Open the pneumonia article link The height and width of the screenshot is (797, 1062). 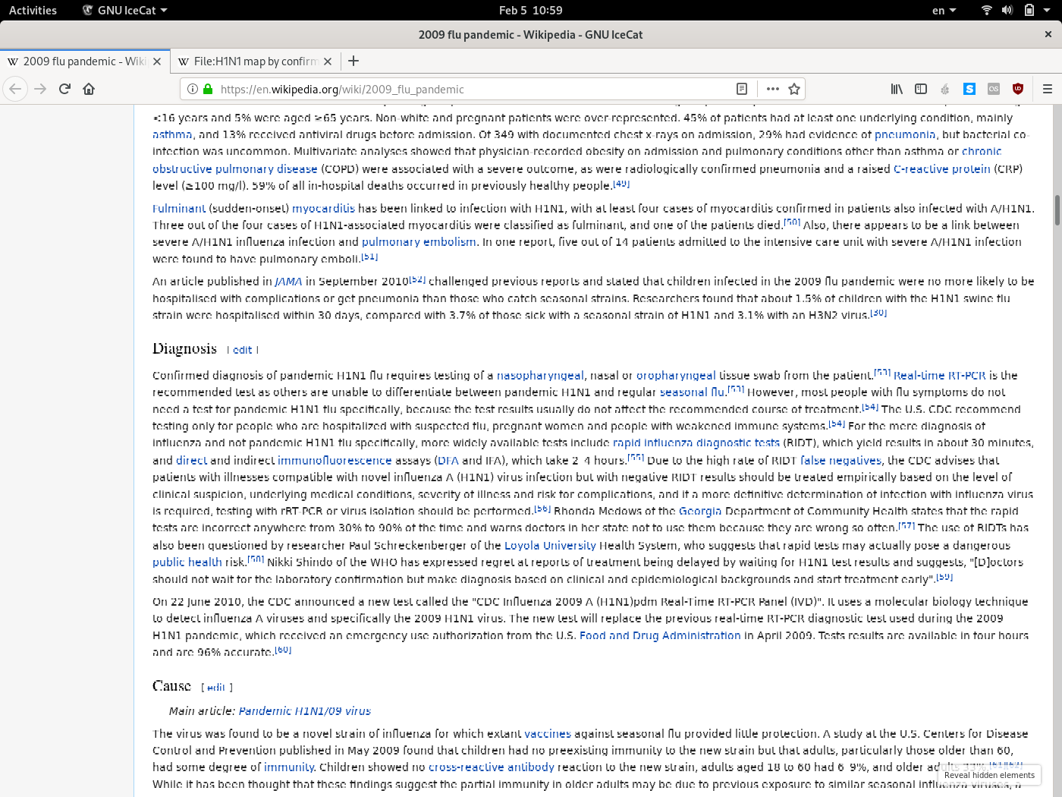pyautogui.click(x=905, y=134)
